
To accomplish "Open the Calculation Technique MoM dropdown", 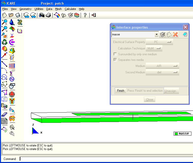I will click(x=154, y=48).
